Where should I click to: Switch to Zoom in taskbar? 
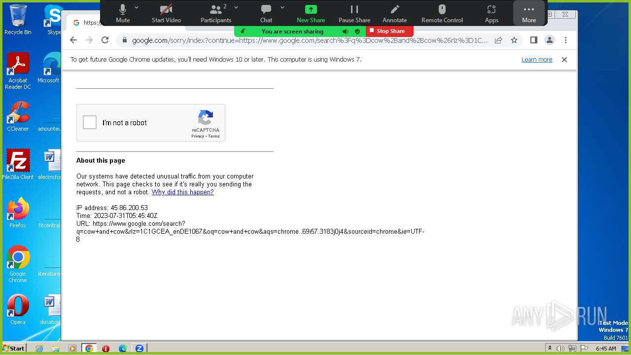tap(140, 349)
